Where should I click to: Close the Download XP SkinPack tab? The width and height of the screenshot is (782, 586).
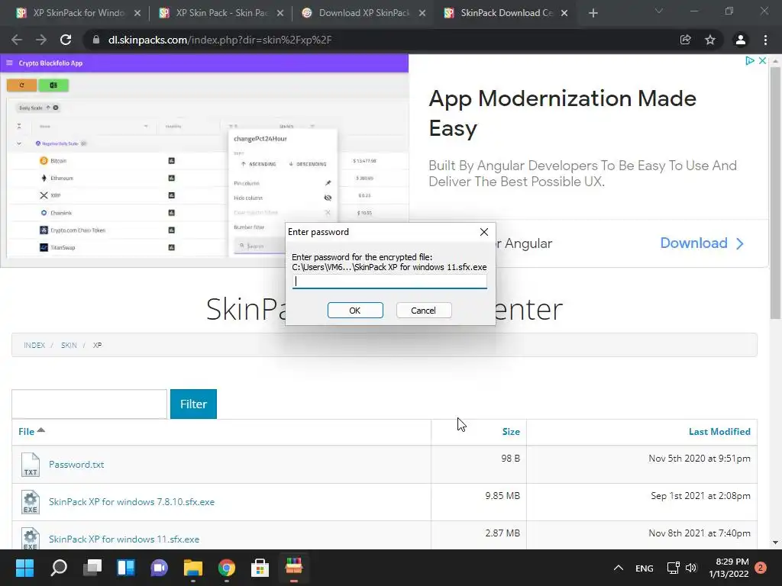(422, 13)
